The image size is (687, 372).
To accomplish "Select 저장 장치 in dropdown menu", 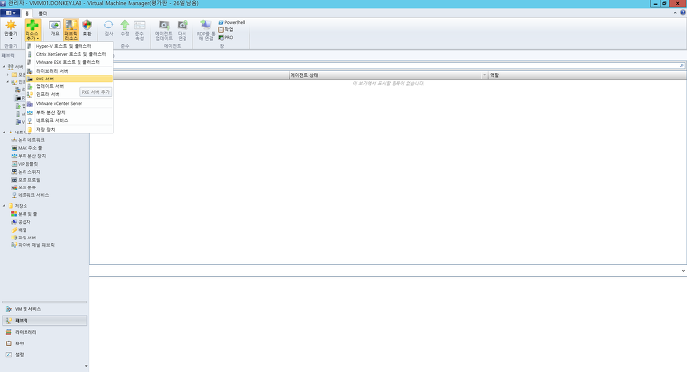I will [69, 130].
